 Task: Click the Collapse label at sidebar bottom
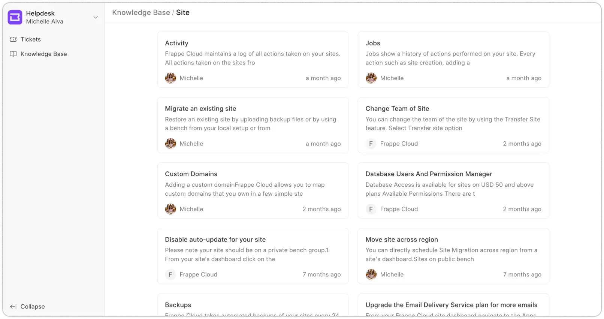pos(32,306)
